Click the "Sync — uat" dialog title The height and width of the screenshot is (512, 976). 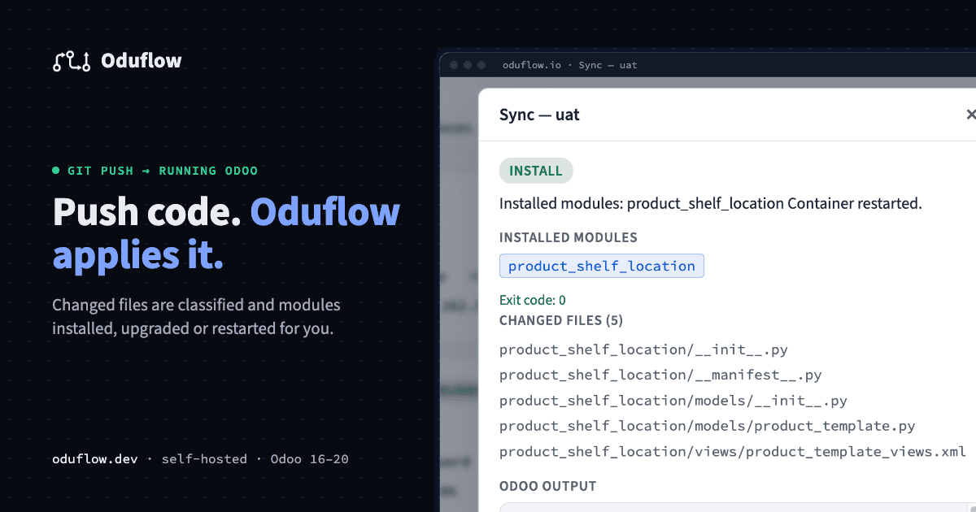(x=539, y=115)
